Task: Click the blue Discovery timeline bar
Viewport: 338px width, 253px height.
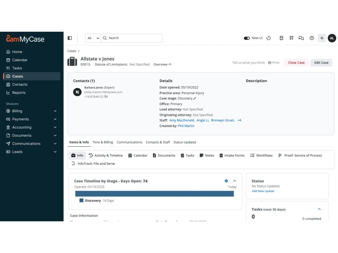Action: 154,194
